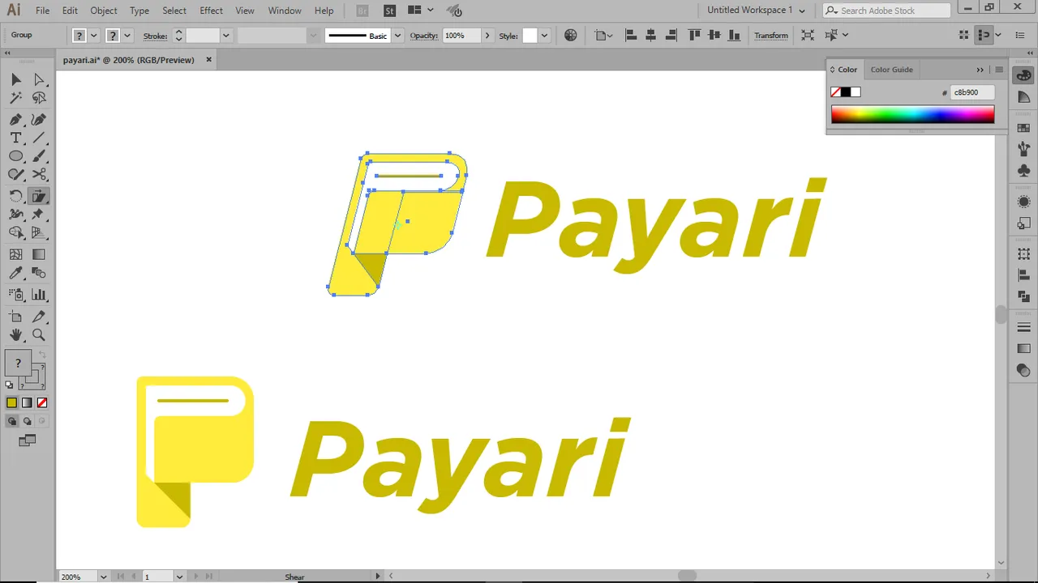This screenshot has height=583, width=1038.
Task: Select the Perspective Grid tool
Action: 38,232
